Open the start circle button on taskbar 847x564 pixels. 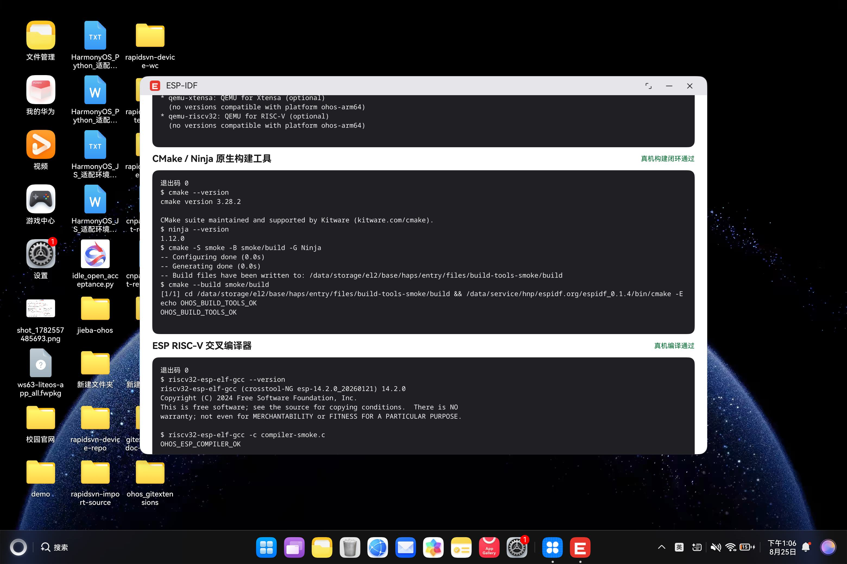coord(18,547)
